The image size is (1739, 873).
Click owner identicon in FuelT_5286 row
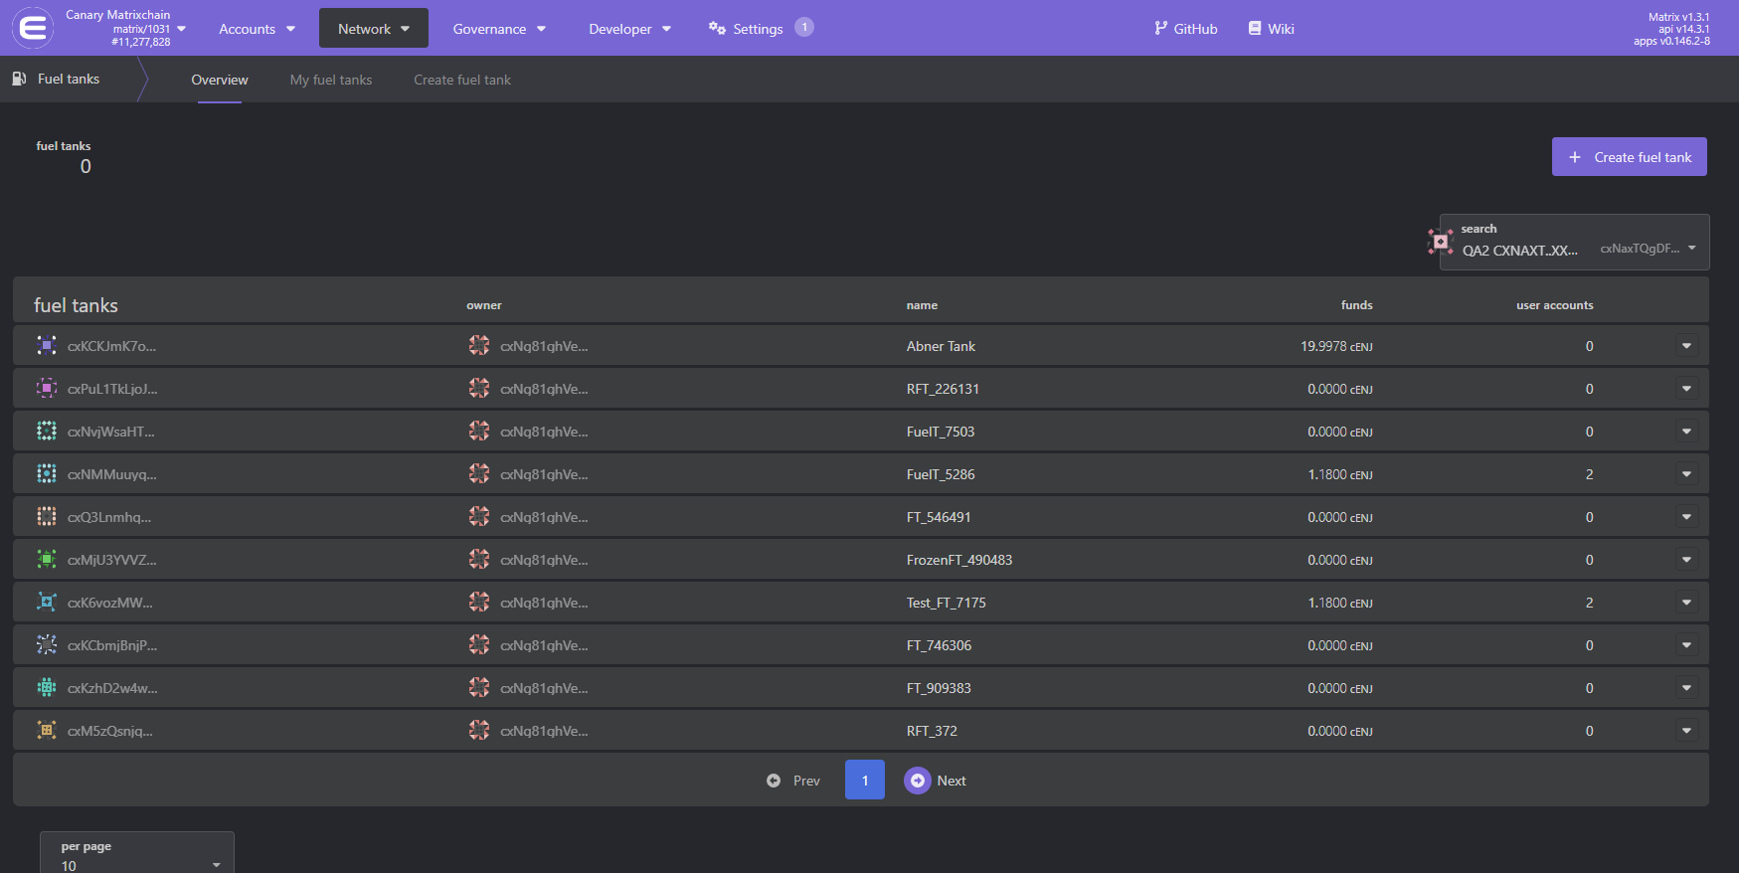pos(479,473)
